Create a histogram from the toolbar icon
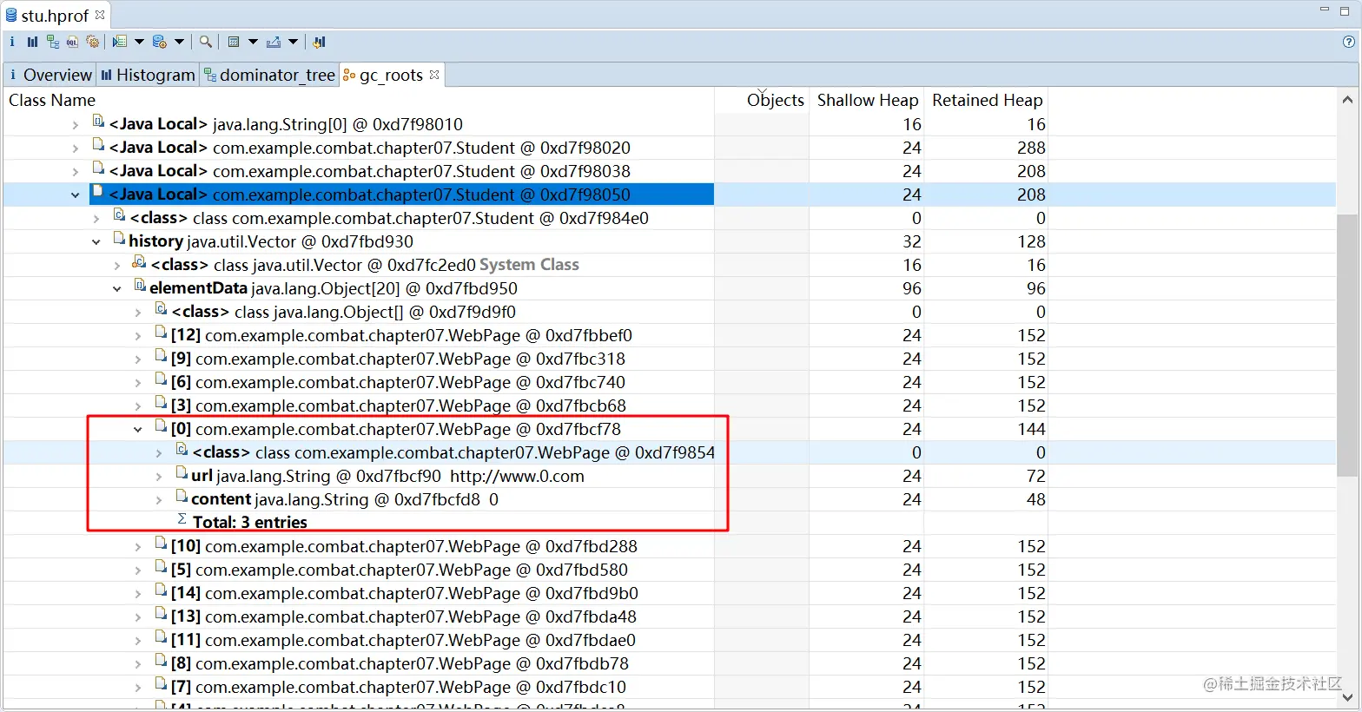Viewport: 1362px width, 712px height. pos(32,42)
